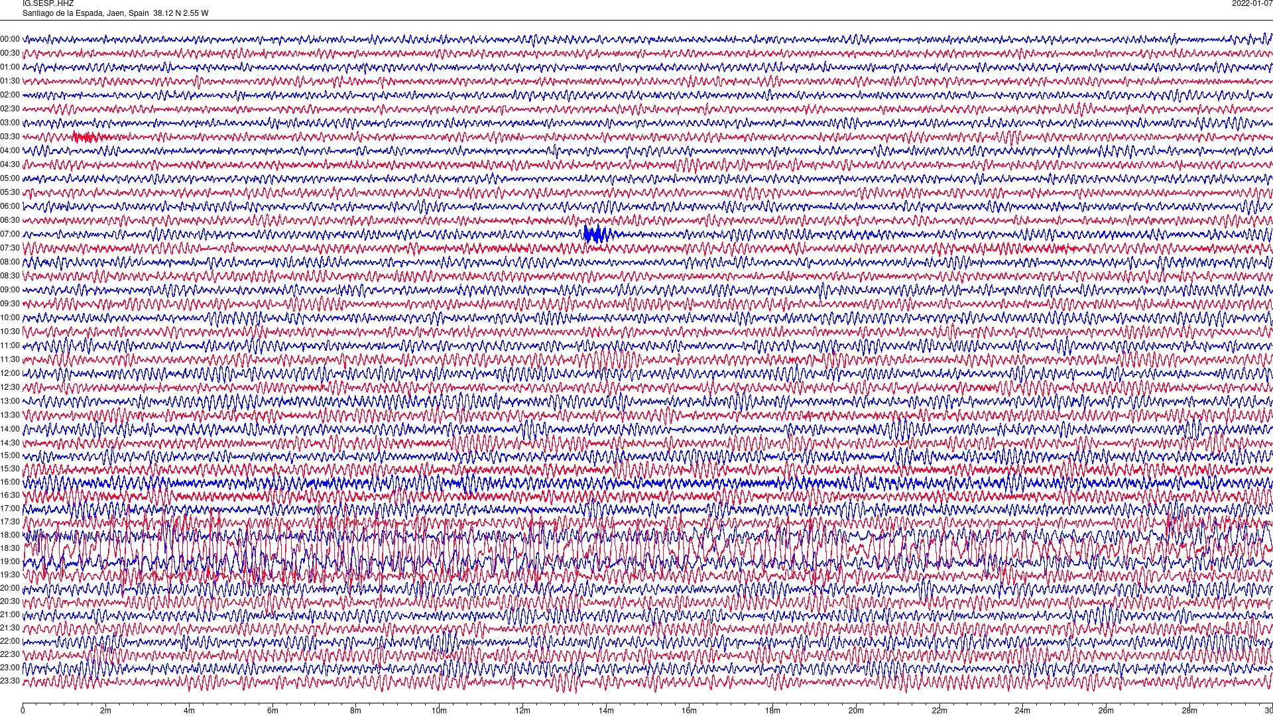Click the date label 2022-01-07

coord(1252,3)
